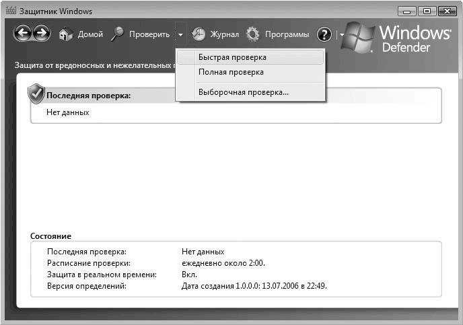
Task: Expand the dropdown arrow next to Help
Action: pos(341,34)
